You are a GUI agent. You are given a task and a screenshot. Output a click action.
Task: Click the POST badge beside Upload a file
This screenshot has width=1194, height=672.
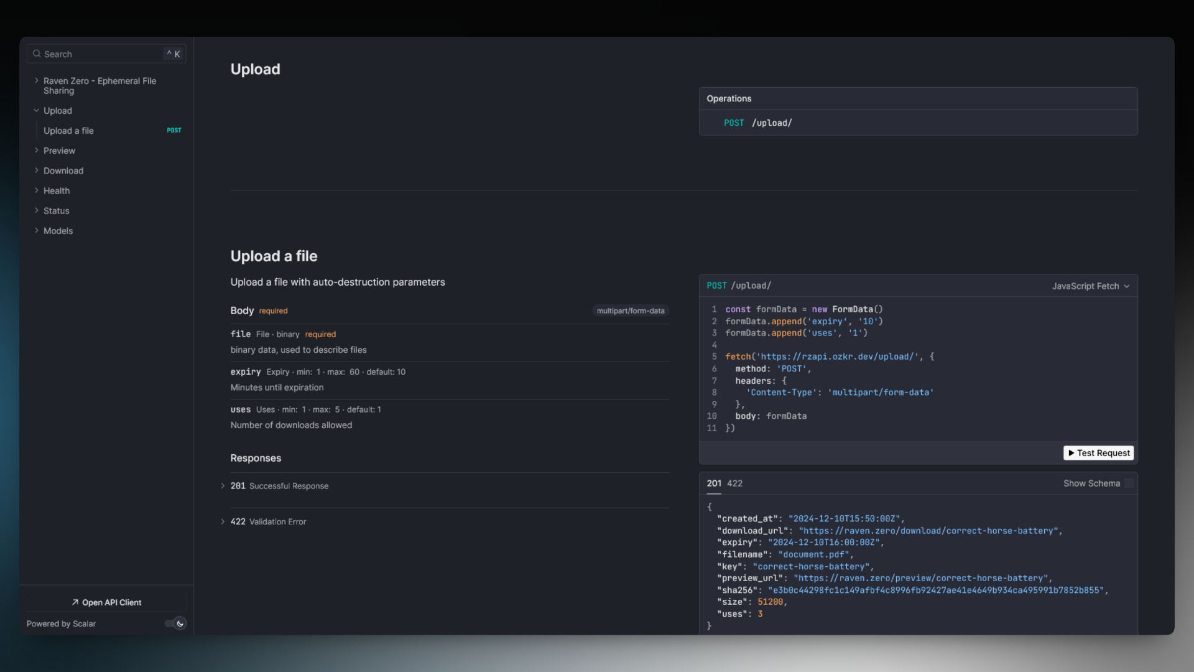click(x=174, y=130)
